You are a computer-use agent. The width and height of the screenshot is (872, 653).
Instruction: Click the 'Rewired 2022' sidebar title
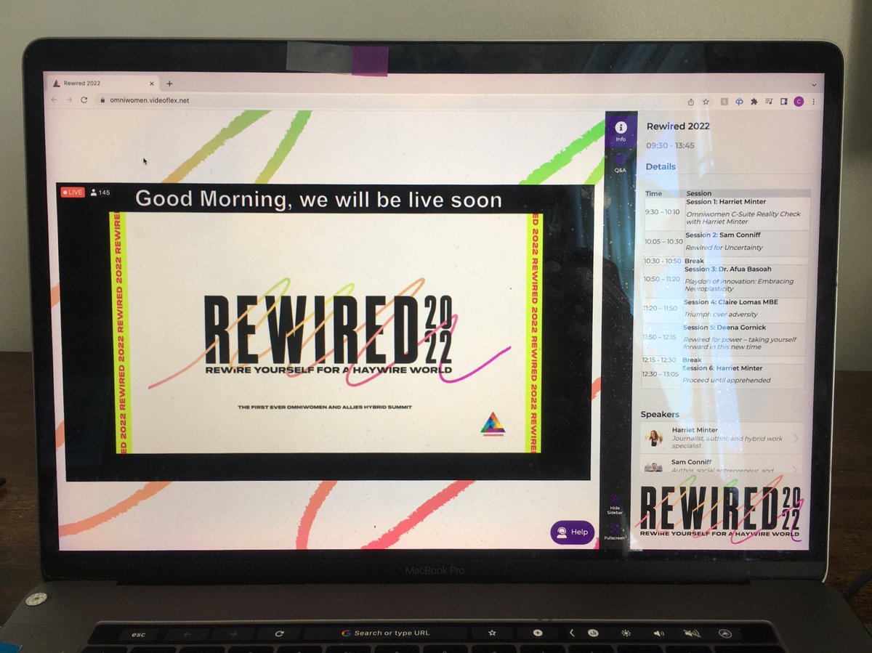(x=678, y=126)
